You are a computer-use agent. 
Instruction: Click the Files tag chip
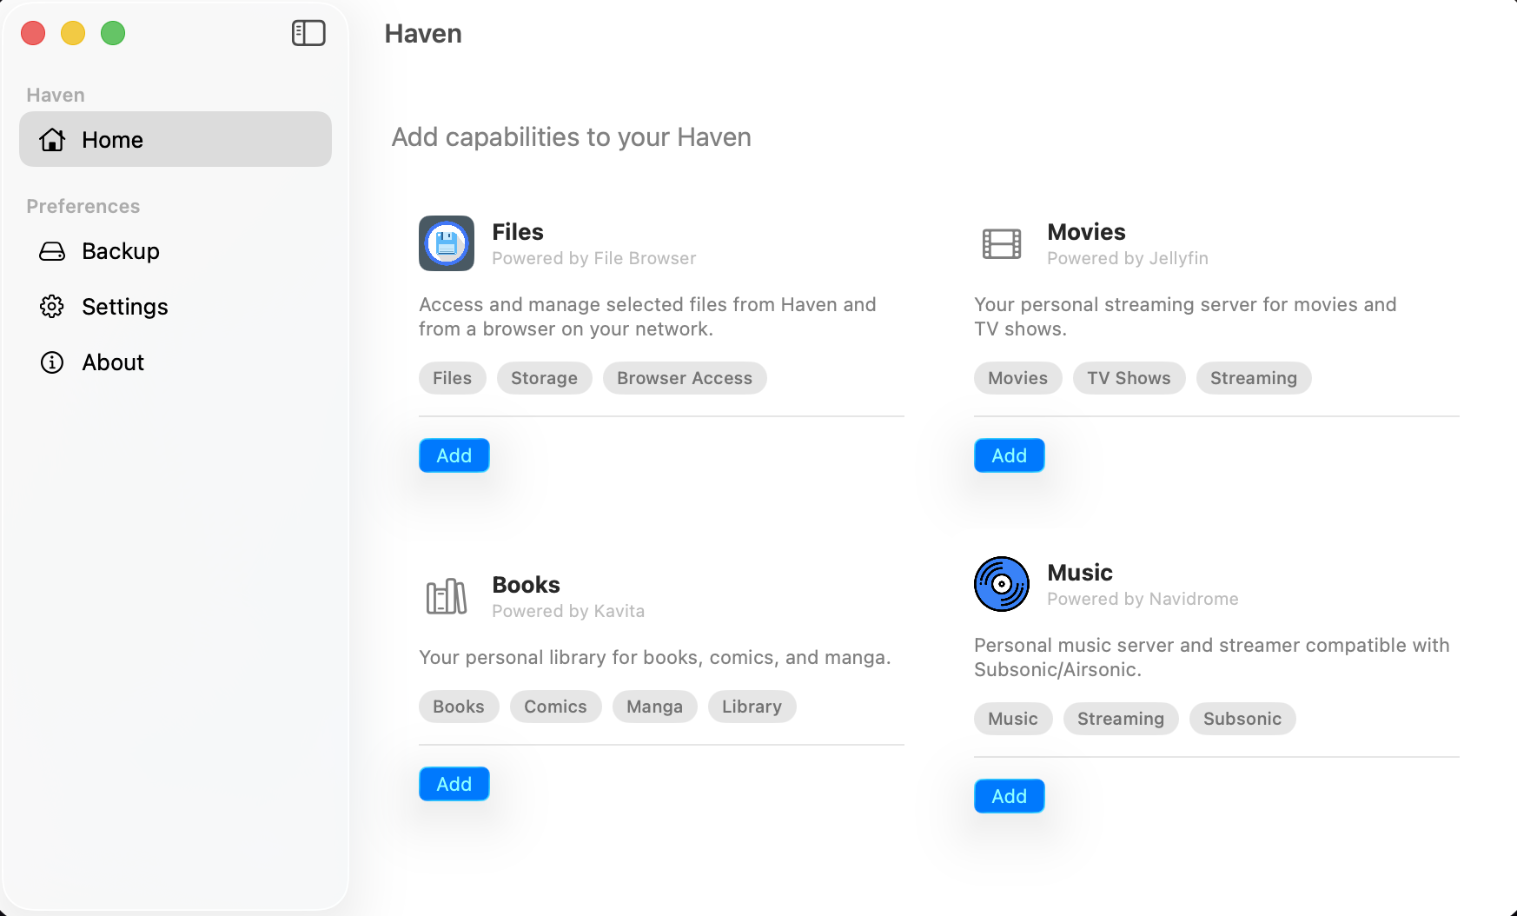click(453, 378)
